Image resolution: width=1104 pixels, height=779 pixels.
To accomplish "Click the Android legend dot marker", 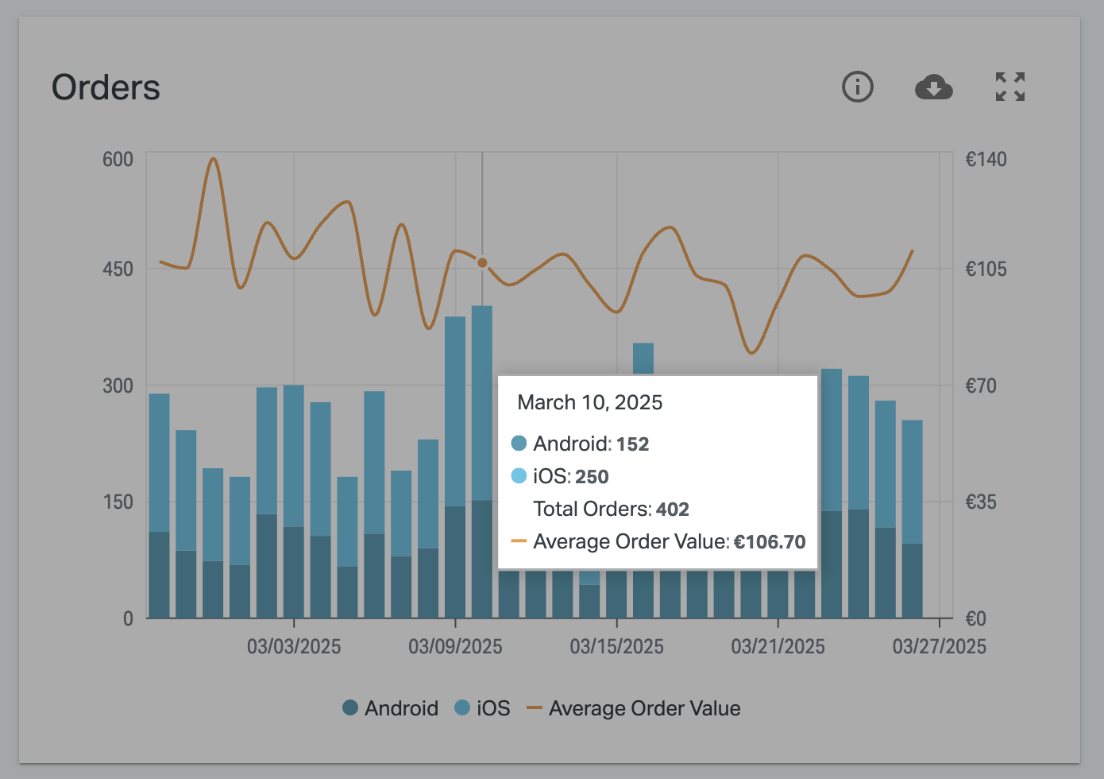I will coord(350,707).
